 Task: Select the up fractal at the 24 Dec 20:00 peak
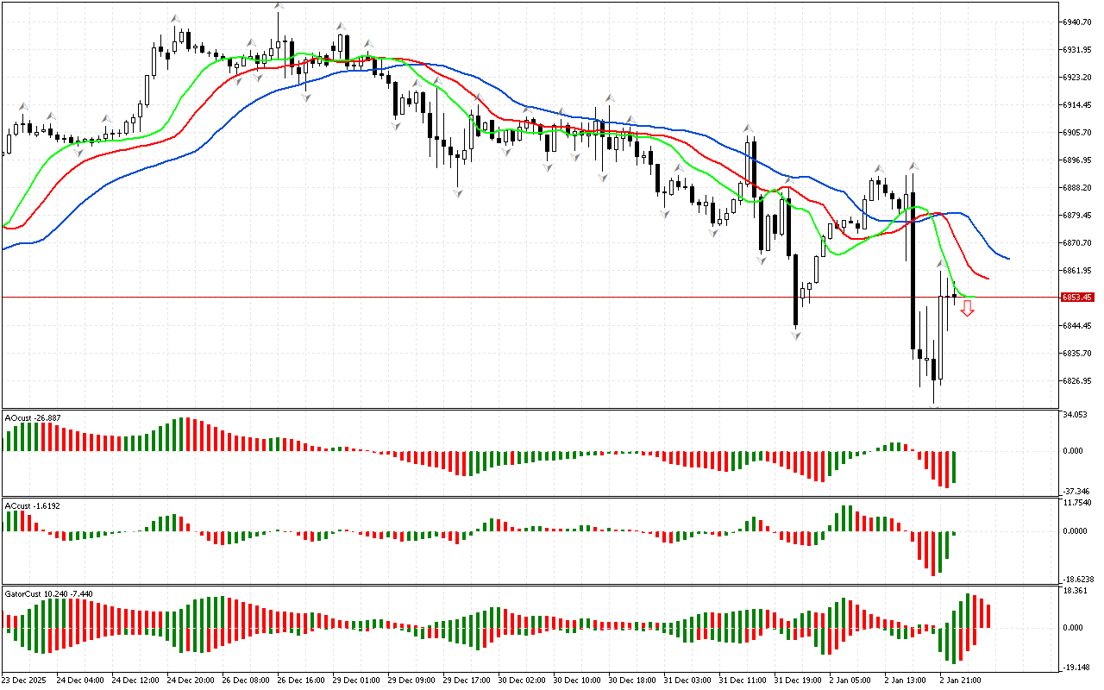point(175,17)
